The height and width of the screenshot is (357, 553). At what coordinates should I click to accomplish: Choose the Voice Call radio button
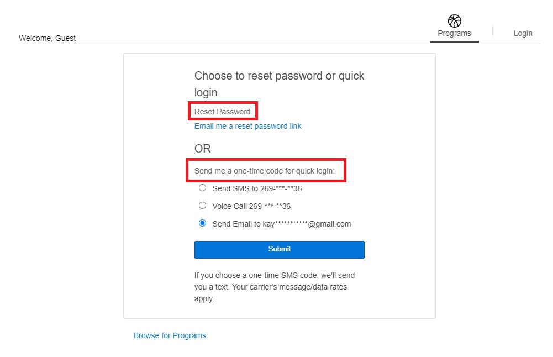tap(202, 206)
